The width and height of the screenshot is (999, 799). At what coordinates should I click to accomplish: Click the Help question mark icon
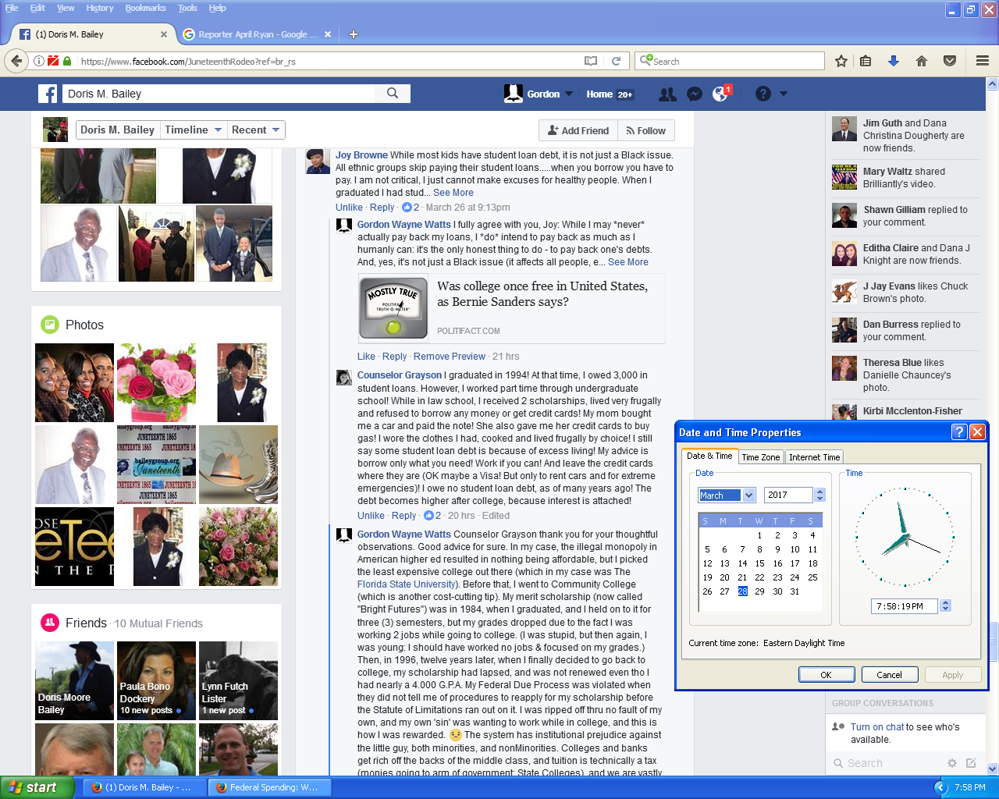pos(763,94)
